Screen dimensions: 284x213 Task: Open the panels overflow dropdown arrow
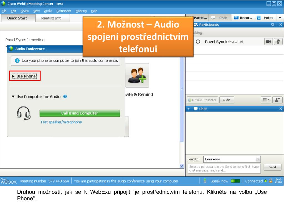pos(280,18)
